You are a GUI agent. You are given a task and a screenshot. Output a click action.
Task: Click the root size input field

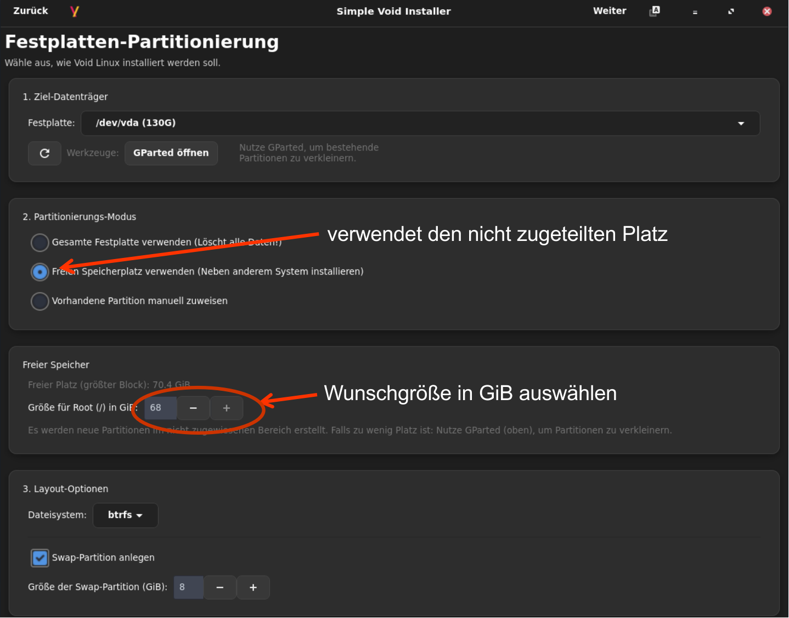[x=160, y=408]
